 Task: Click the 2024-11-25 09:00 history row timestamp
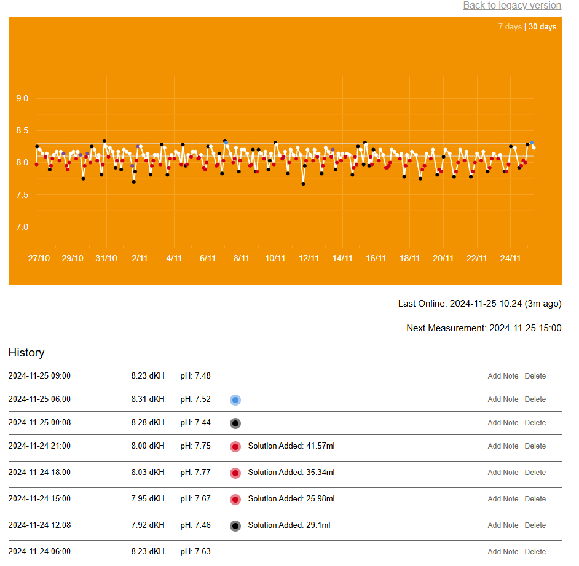pyautogui.click(x=39, y=376)
